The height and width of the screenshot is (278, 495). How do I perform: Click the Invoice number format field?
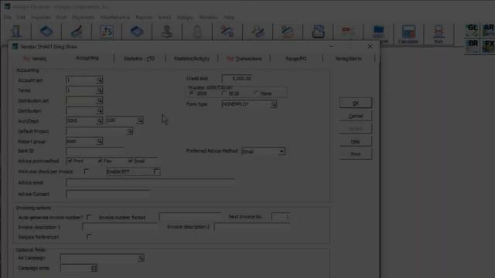point(190,217)
